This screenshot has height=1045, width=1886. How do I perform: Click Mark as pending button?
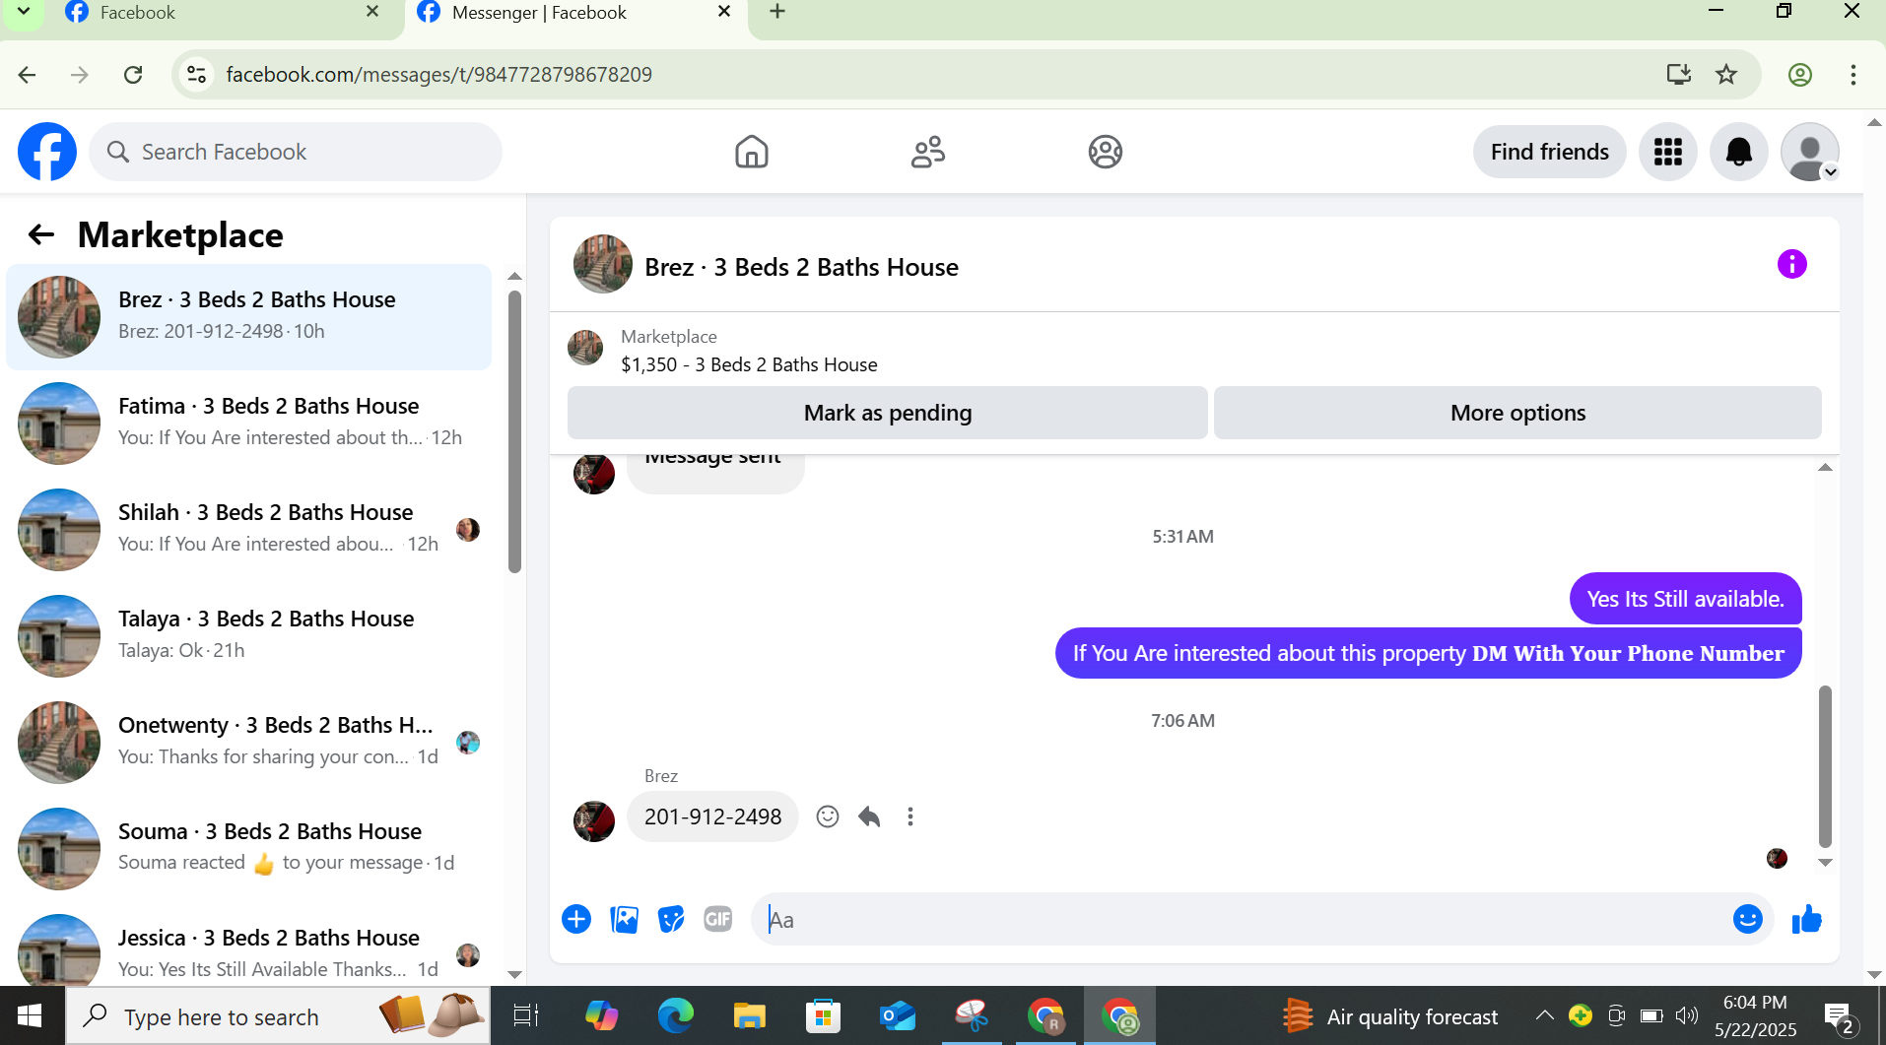[x=887, y=413]
